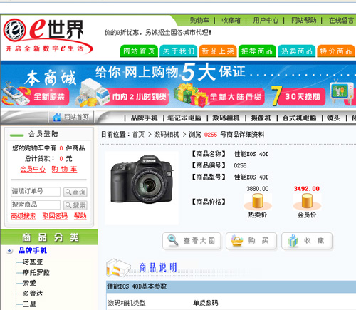This screenshot has height=310, width=356.
Task: Open the 取回密码 link
Action: [55, 216]
